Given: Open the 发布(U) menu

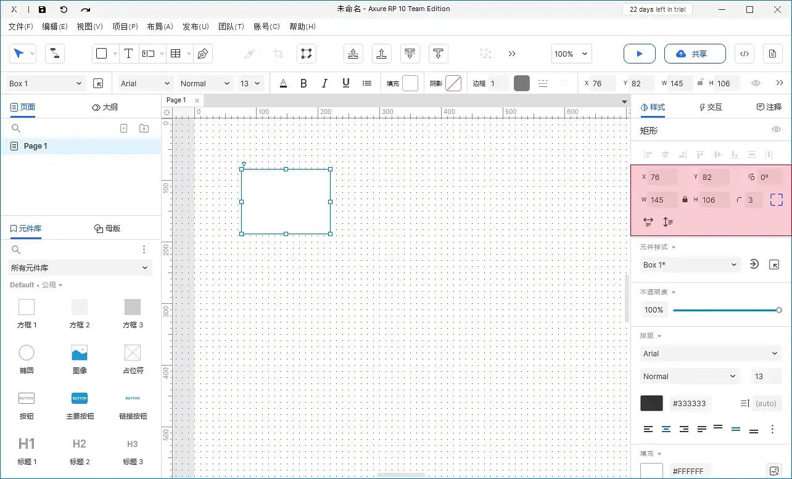Looking at the screenshot, I should (x=196, y=27).
